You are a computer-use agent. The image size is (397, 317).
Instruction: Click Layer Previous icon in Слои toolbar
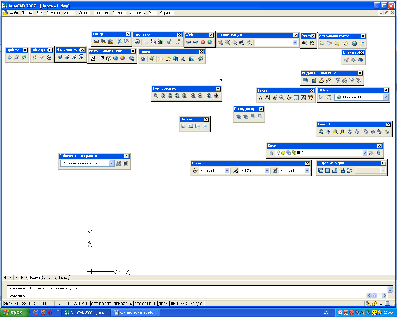click(378, 153)
